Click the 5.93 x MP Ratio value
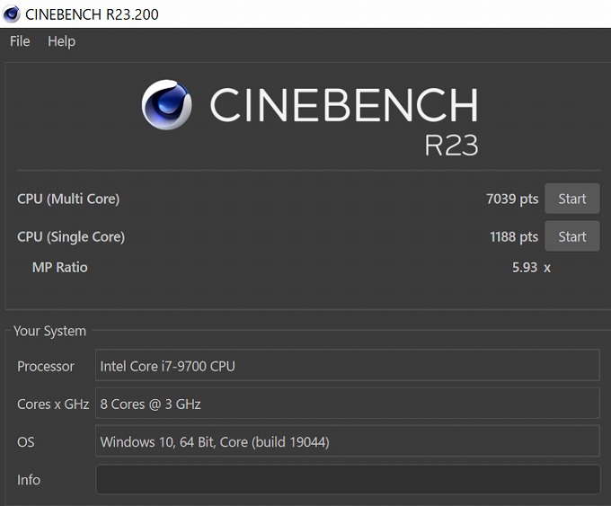Screen dimensions: 611x506 point(531,267)
